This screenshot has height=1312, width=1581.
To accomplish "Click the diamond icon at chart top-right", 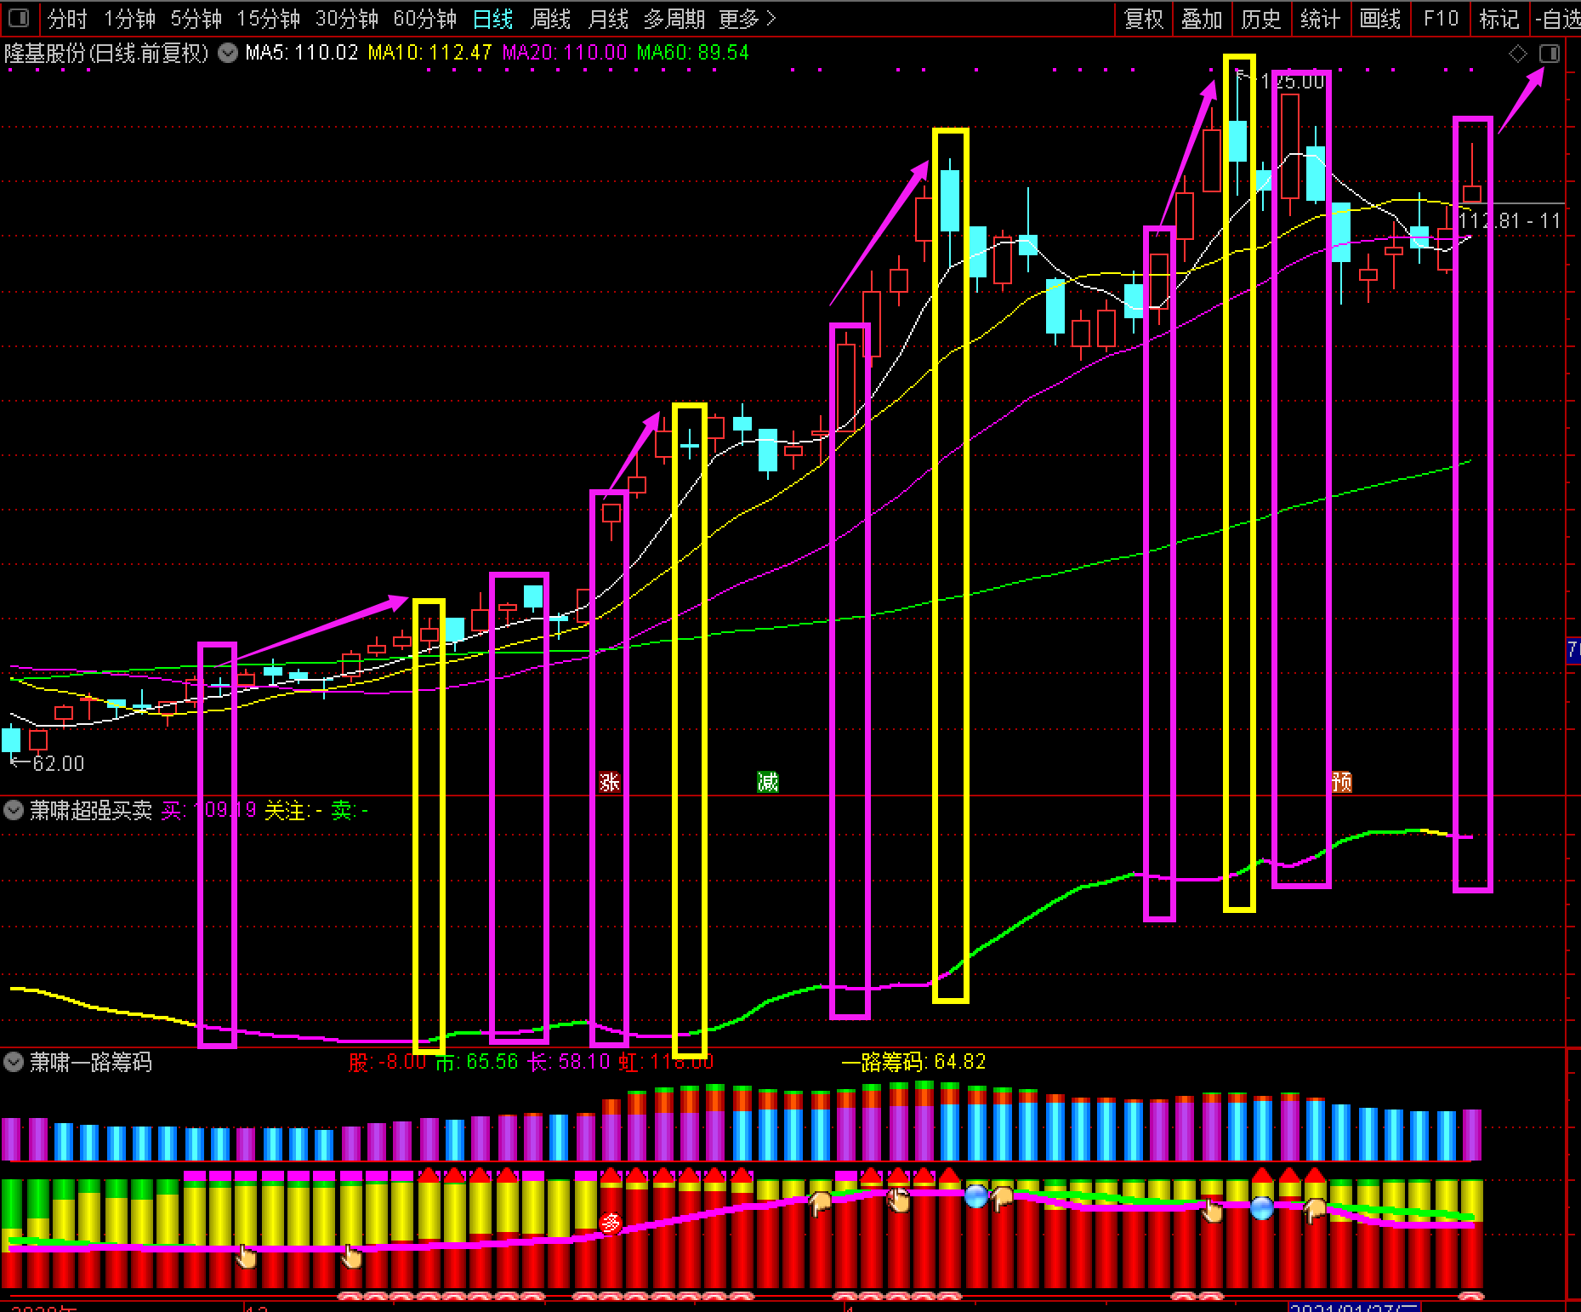I will [1517, 54].
